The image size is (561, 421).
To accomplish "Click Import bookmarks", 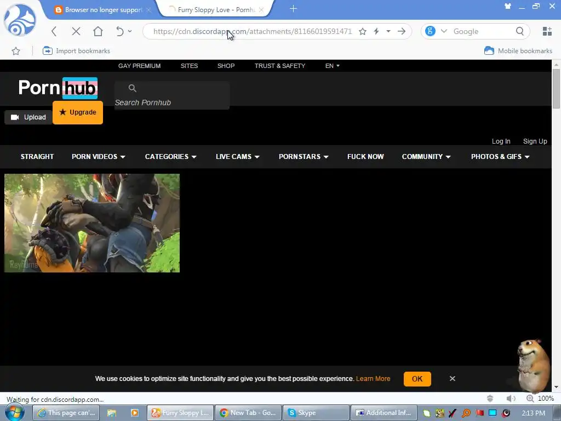I will pos(76,51).
